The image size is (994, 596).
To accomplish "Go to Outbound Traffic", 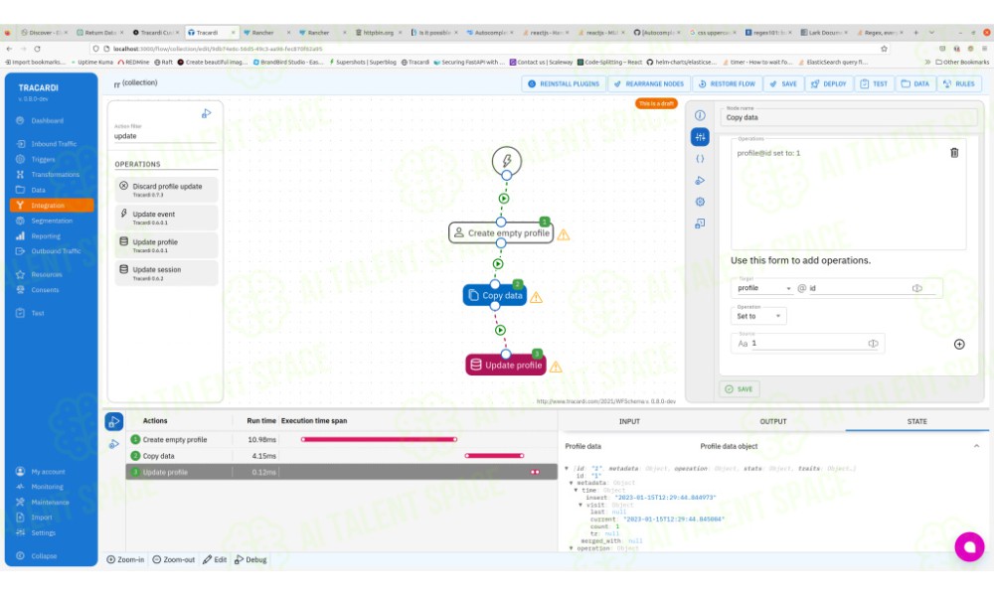I will coord(56,250).
